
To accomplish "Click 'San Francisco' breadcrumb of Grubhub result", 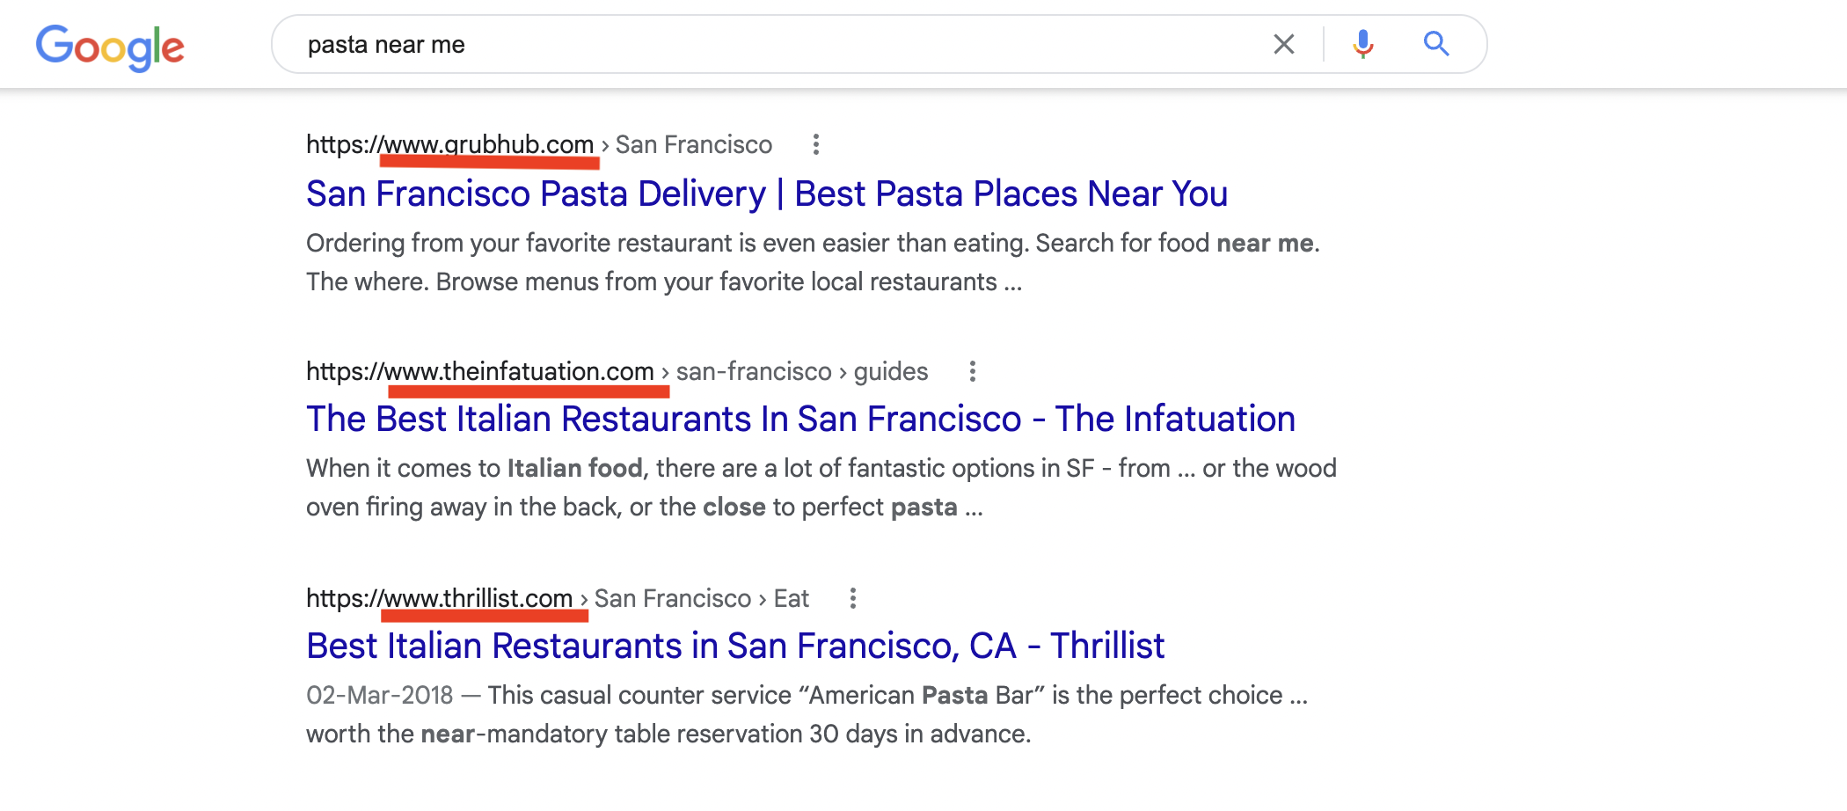I will pos(694,144).
